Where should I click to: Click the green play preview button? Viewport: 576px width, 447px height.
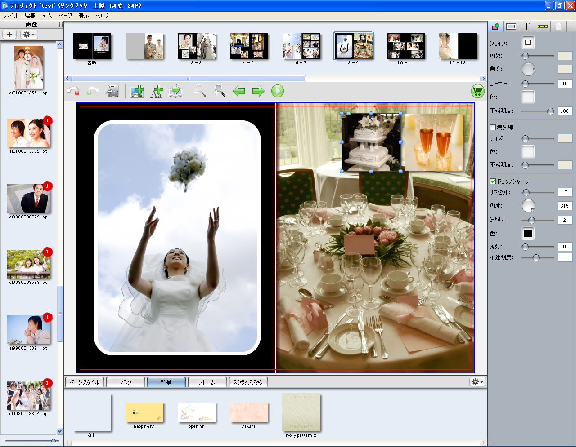(278, 91)
